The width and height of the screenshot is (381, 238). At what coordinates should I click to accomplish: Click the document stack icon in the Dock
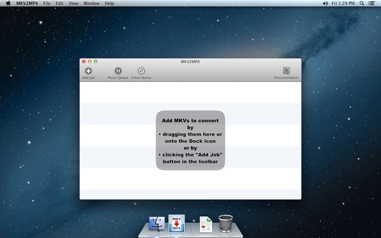(206, 224)
